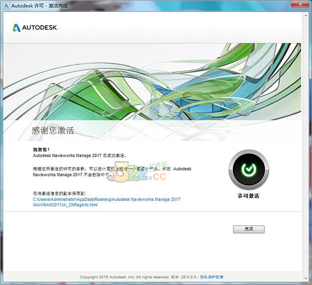Click the 完成 button to finish activation
This screenshot has height=285, width=312.
point(249,229)
